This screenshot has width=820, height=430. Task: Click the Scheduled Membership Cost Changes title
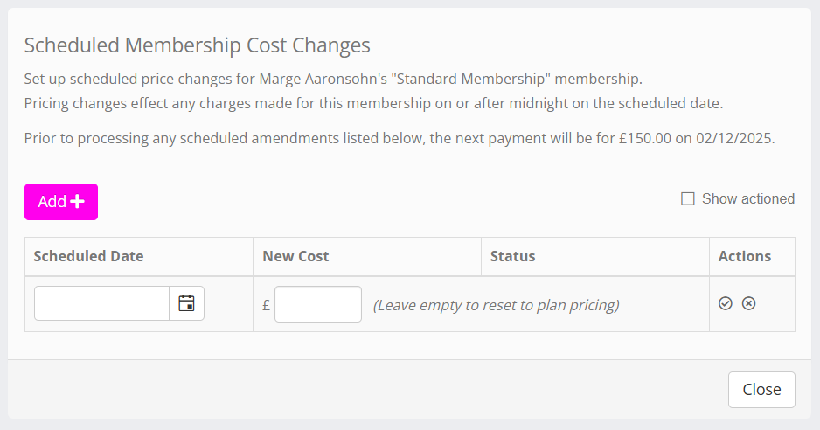tap(198, 45)
